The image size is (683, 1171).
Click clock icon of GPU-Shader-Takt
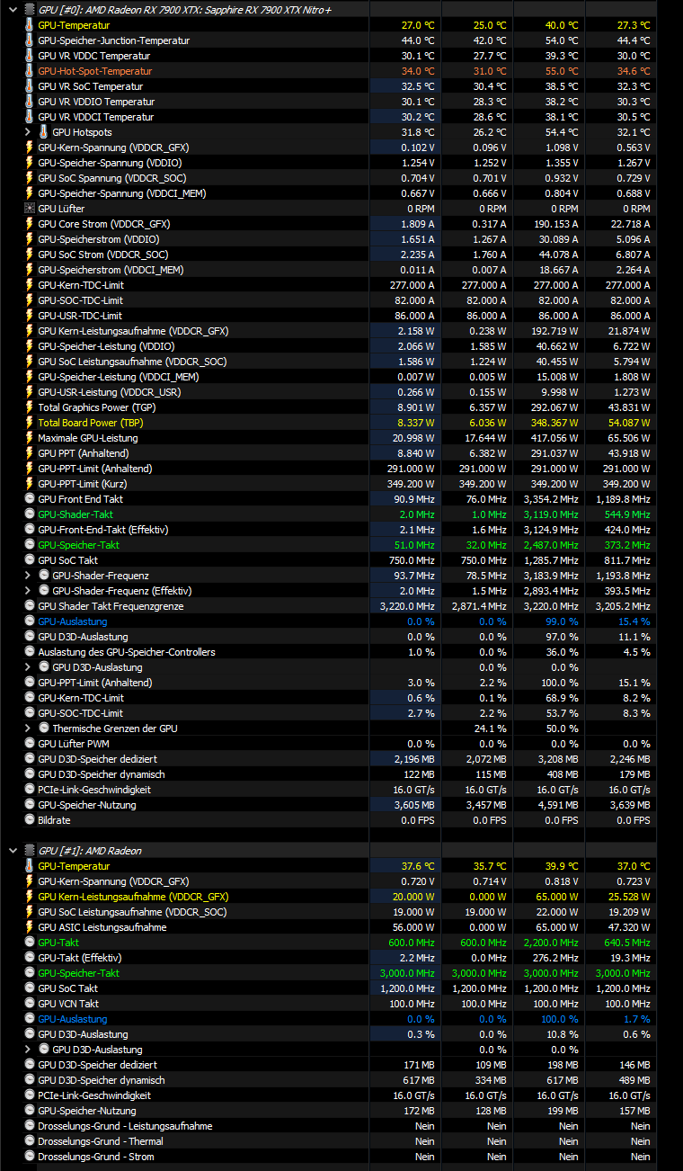[x=29, y=514]
